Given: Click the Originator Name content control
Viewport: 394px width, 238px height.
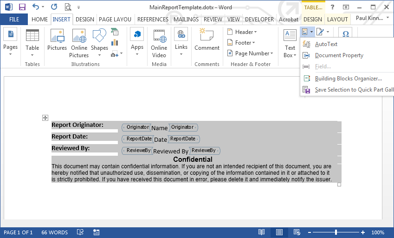Looking at the screenshot, I should (160, 127).
